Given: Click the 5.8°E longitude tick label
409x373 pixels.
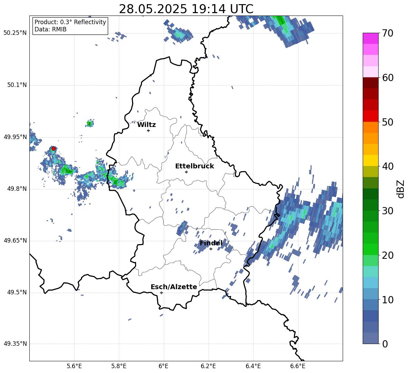Looking at the screenshot, I should 119,366.
